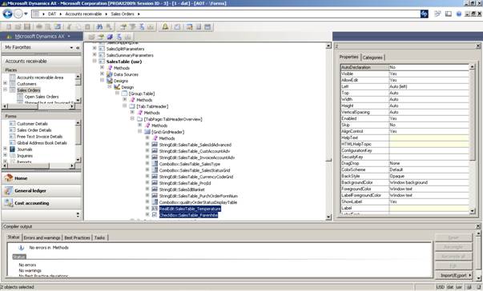
Task: Select ComboBox:SalesTable_SalesType node
Action: coord(190,164)
